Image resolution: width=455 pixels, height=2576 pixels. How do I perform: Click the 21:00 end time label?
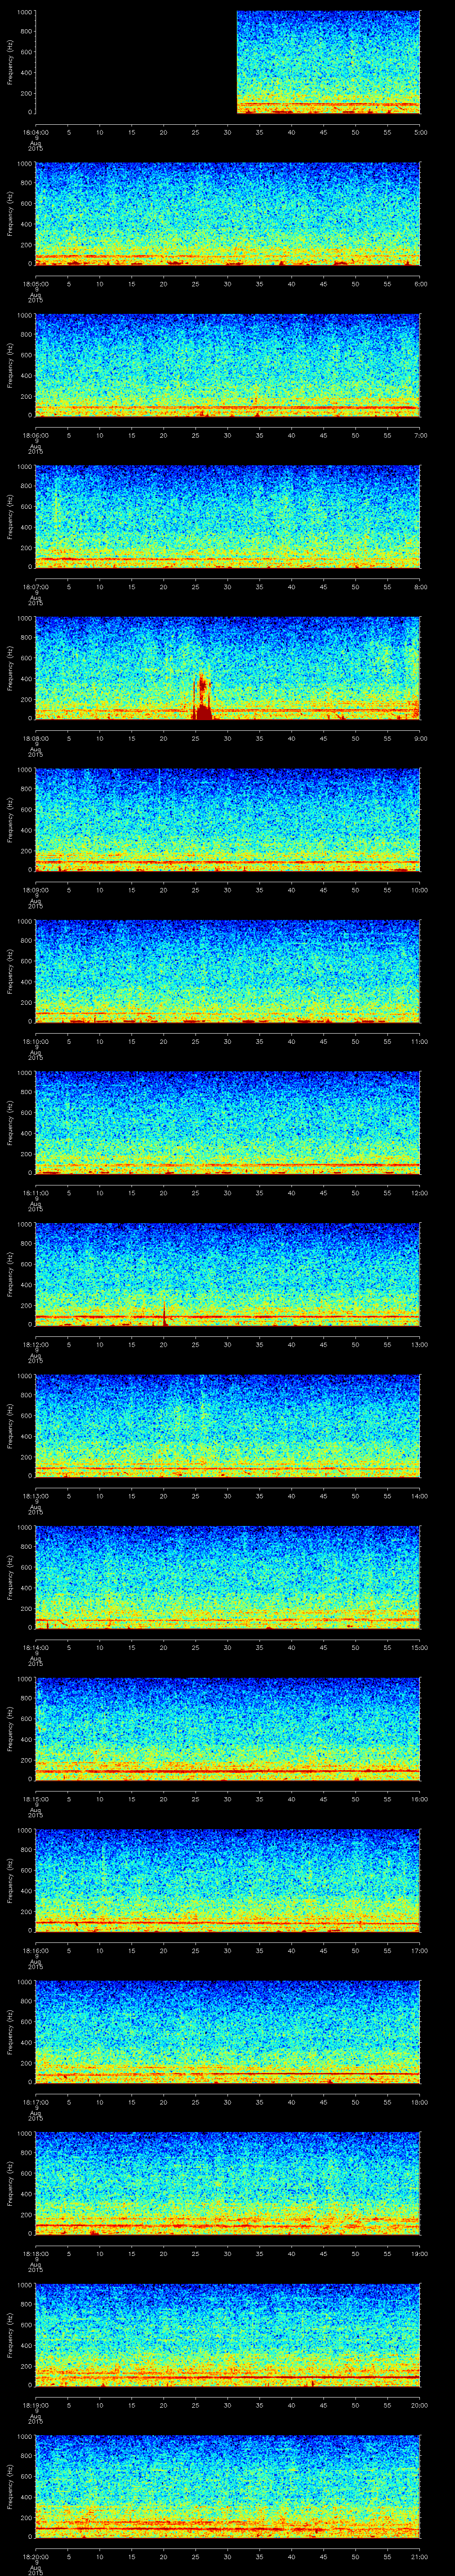pos(419,2556)
